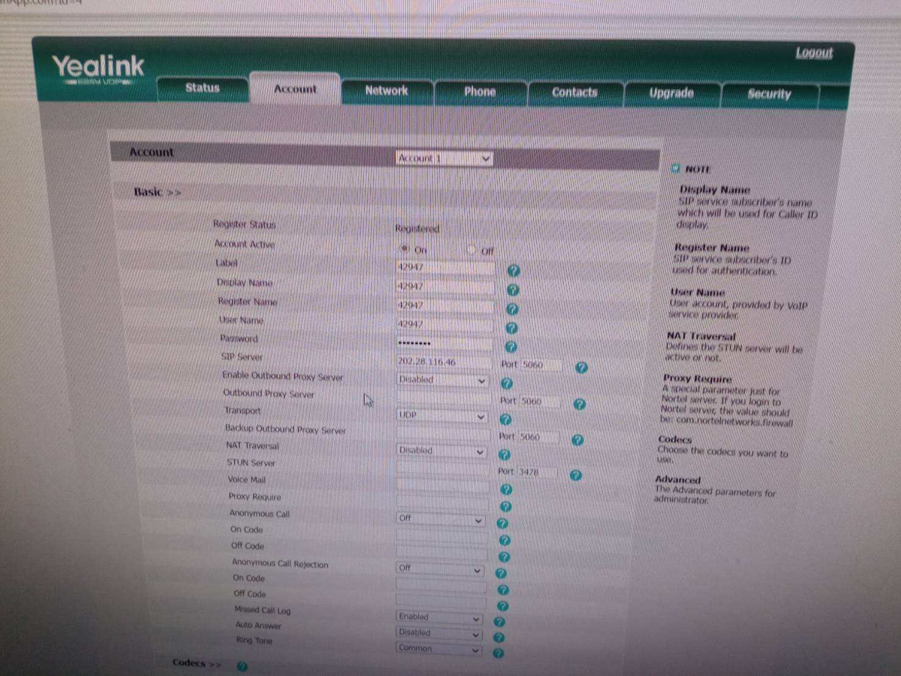Open help icon next to User Name field

click(x=512, y=328)
